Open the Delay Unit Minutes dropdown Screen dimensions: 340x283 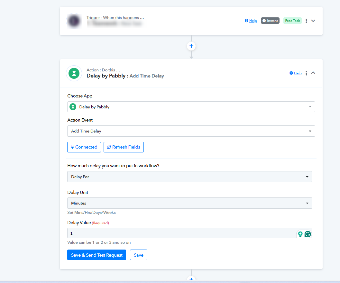[190, 203]
